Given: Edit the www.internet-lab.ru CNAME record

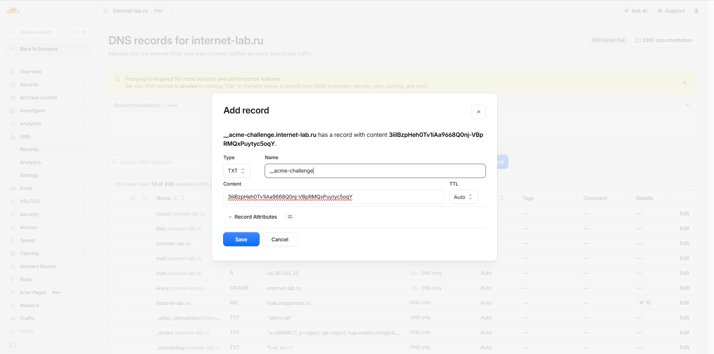Looking at the screenshot, I should click(685, 288).
